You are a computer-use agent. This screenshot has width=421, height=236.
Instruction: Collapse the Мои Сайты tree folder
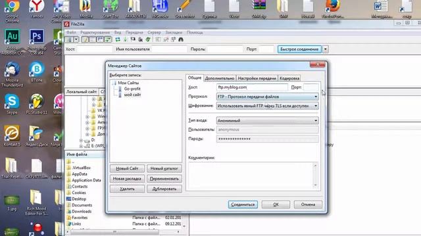click(128, 83)
